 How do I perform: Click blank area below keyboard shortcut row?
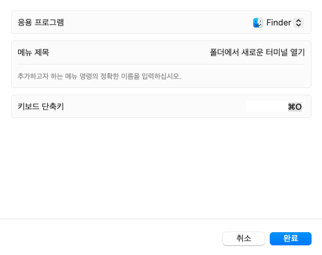coord(161,168)
